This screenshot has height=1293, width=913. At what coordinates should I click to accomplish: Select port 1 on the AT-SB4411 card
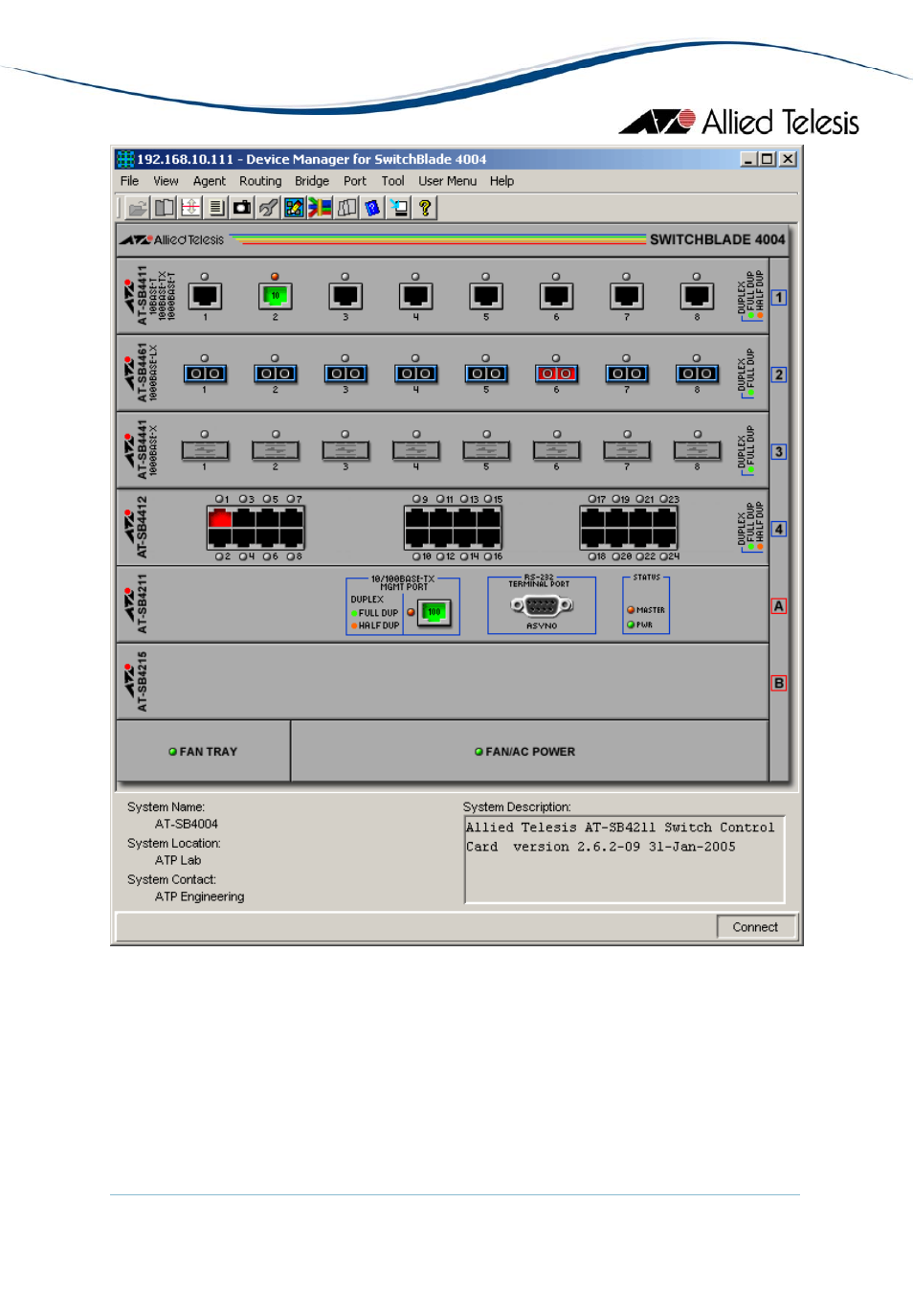click(x=205, y=296)
